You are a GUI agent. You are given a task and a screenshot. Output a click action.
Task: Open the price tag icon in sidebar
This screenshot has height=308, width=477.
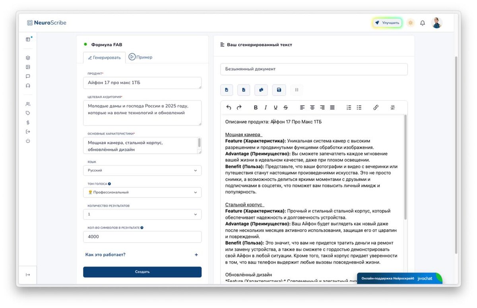pyautogui.click(x=28, y=113)
